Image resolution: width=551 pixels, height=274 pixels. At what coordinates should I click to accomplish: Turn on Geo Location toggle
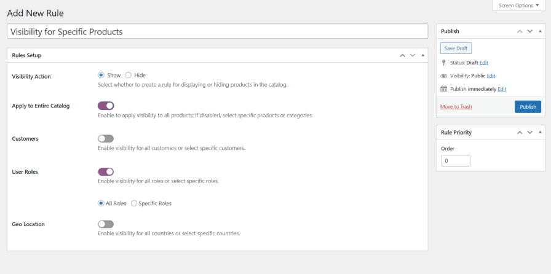tap(106, 224)
